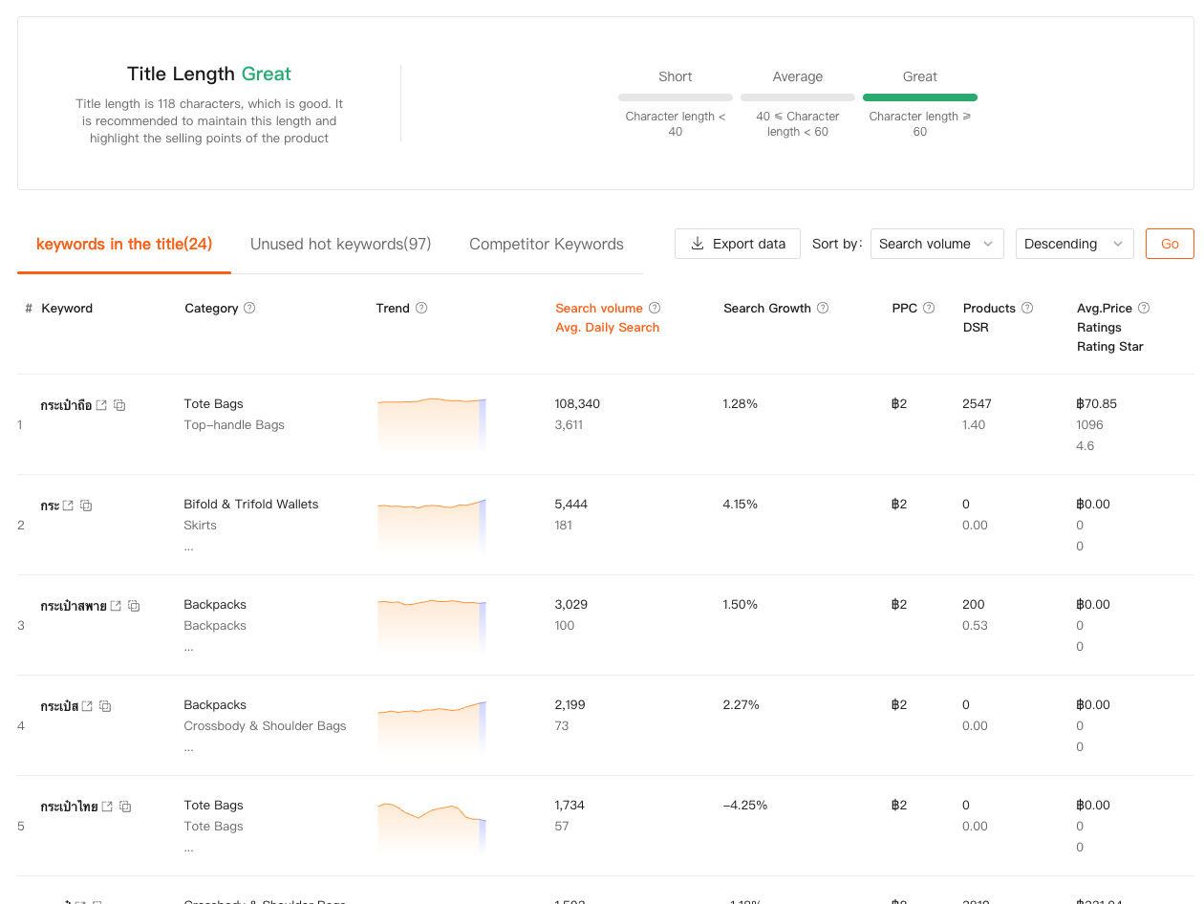Click the Category help question icon
1204x904 pixels.
pyautogui.click(x=249, y=309)
